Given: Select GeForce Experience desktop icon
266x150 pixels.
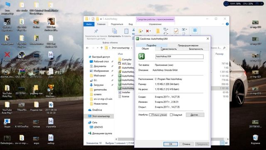Looking at the screenshot, I should [7, 25].
